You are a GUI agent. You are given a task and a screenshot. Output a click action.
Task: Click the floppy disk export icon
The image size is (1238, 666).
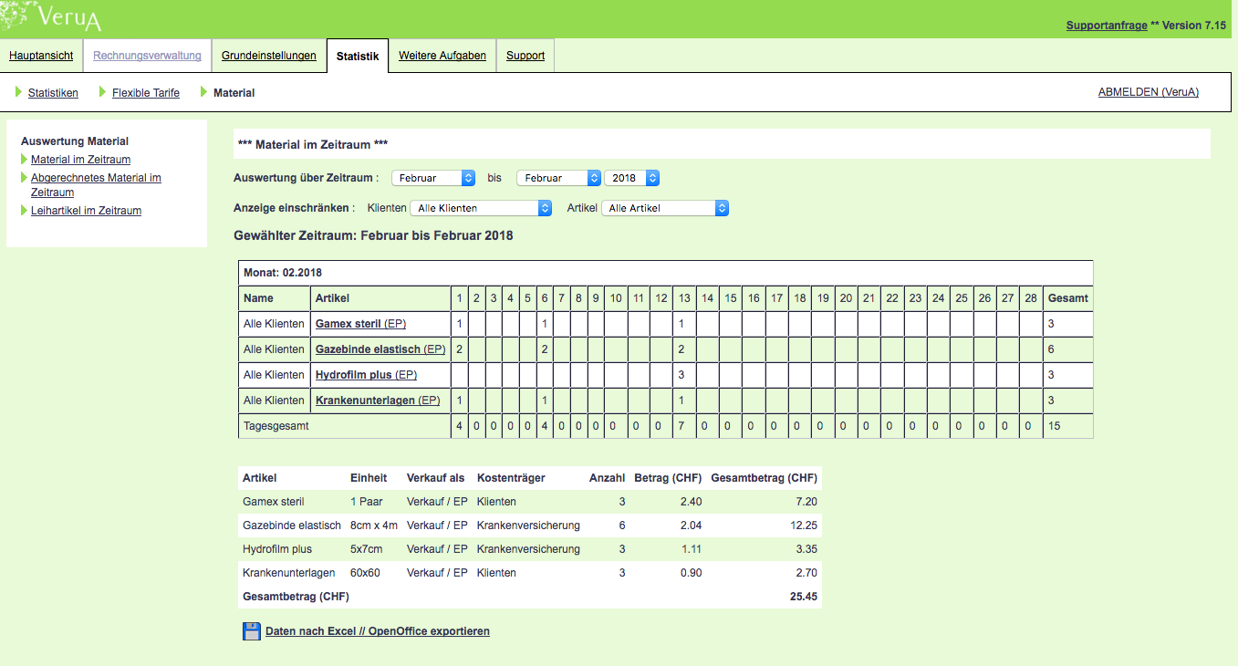(x=252, y=631)
